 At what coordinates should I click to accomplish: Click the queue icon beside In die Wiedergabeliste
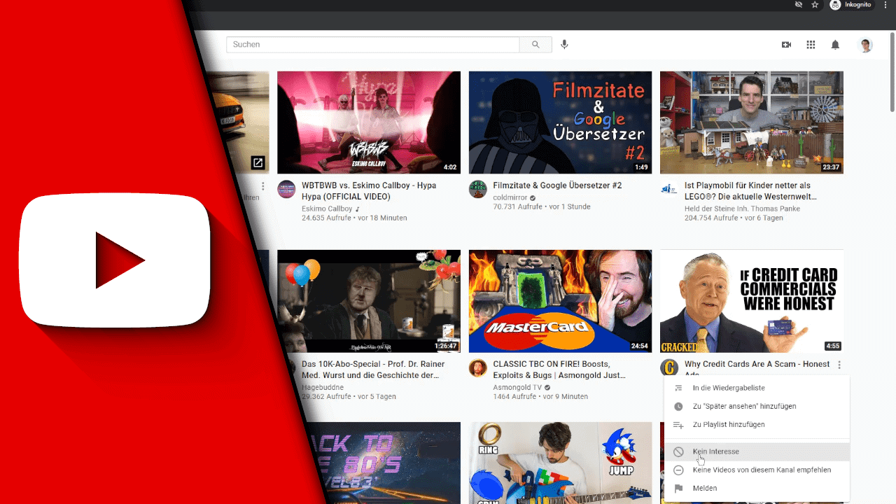point(678,388)
